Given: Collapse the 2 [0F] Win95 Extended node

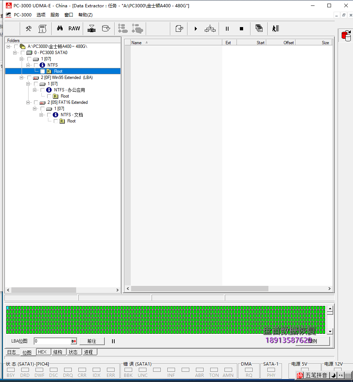Looking at the screenshot, I should click(21, 77).
